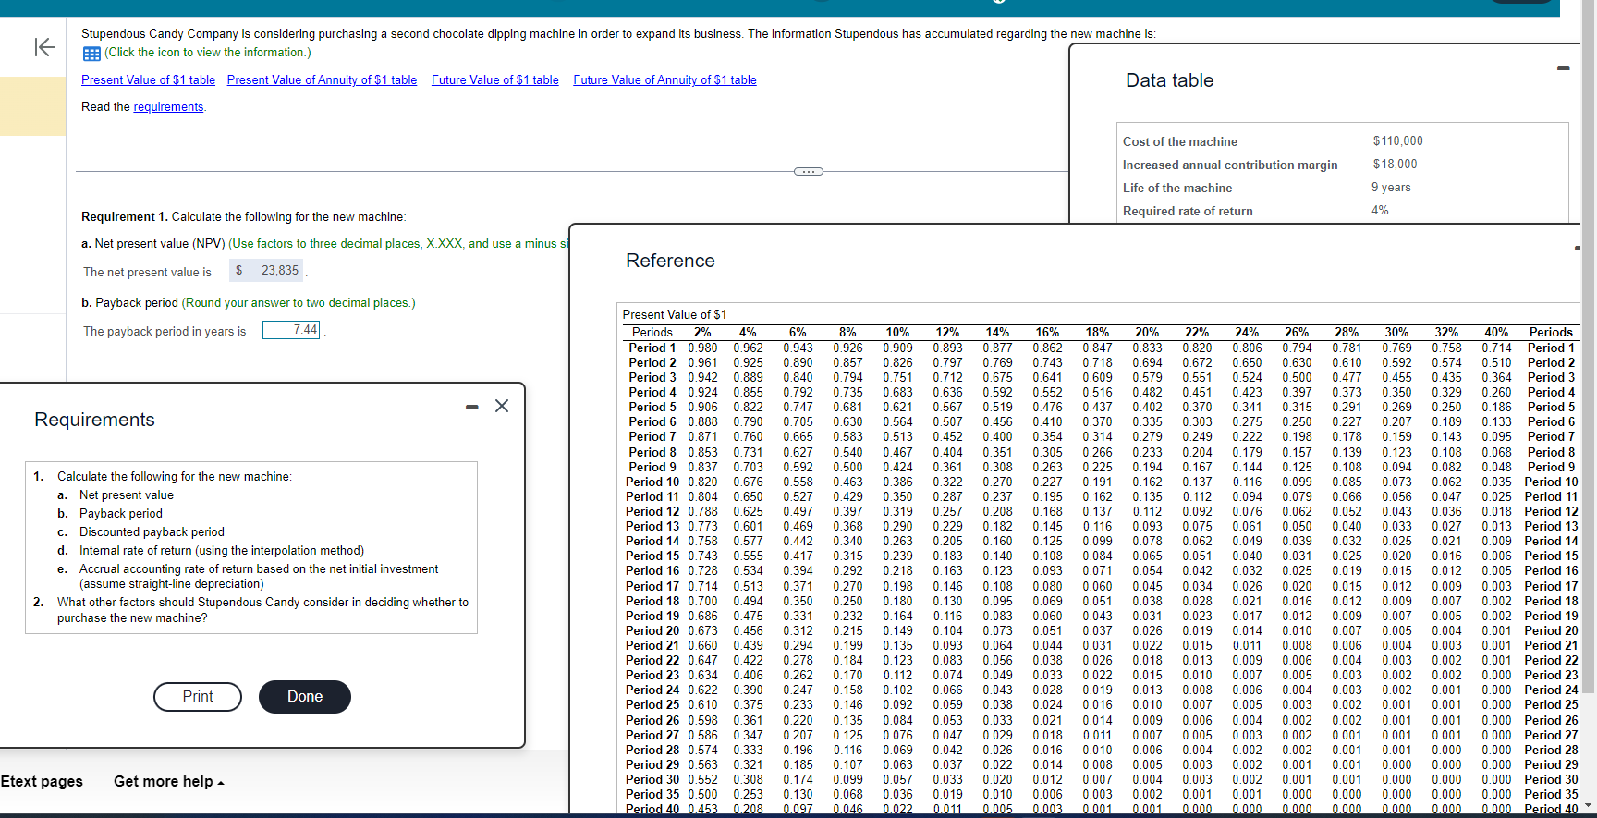Viewport: 1597px width, 818px height.
Task: Click the 40% column header in table
Action: (1496, 333)
